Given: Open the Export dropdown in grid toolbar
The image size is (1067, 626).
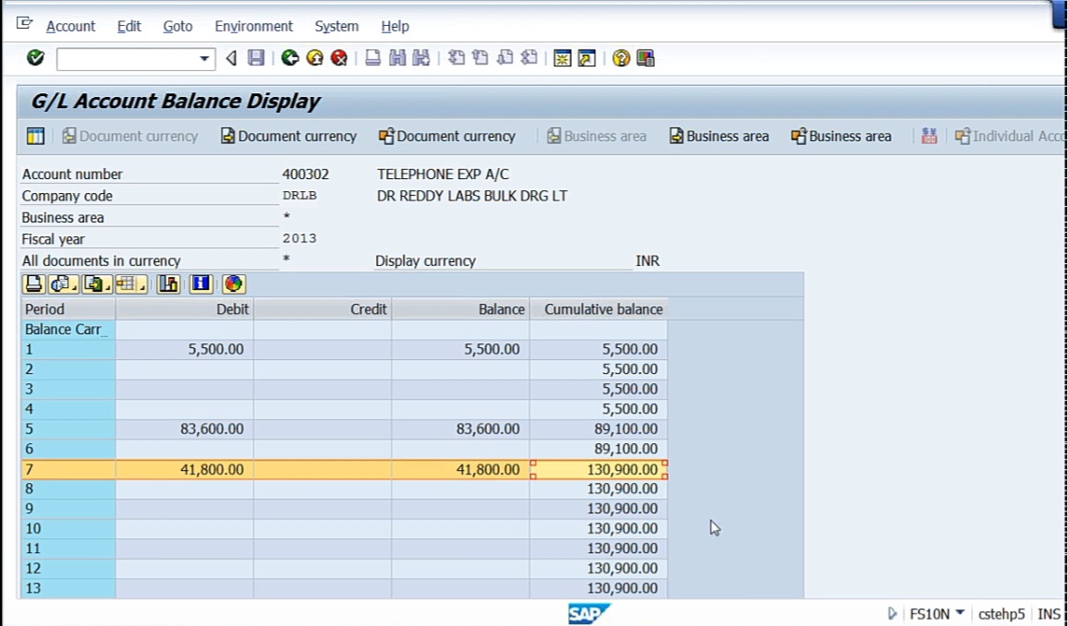Looking at the screenshot, I should coord(97,284).
